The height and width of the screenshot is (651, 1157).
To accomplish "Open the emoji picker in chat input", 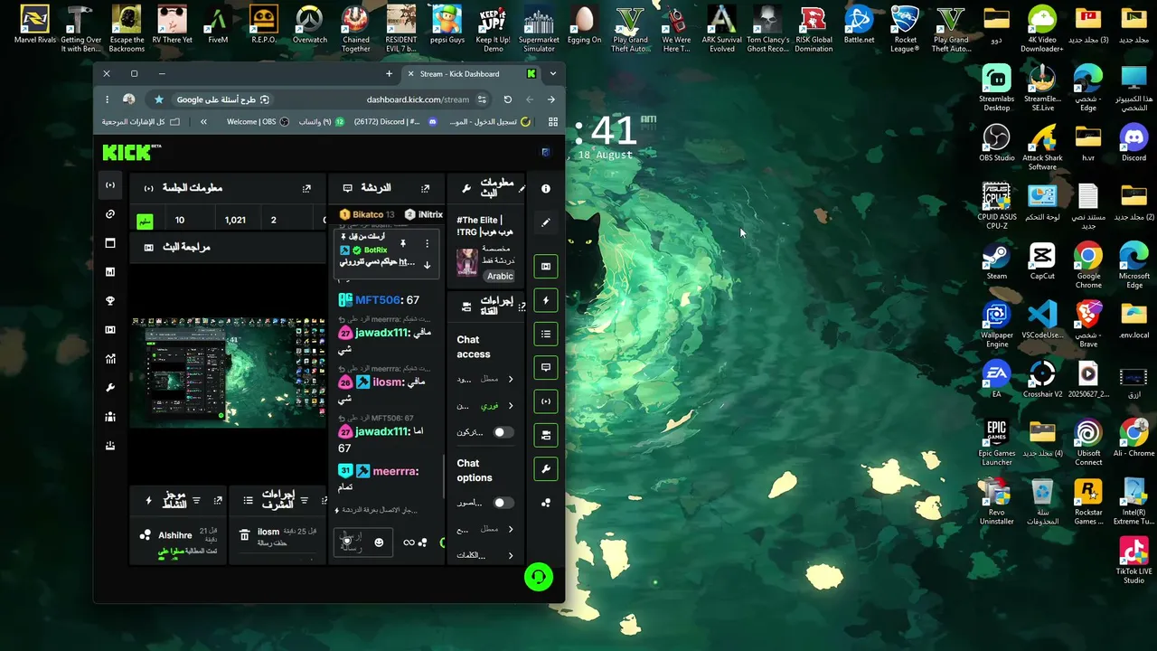I will click(379, 542).
